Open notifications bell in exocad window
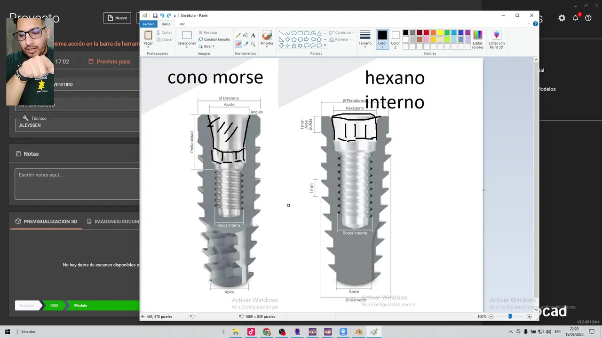 tap(576, 18)
